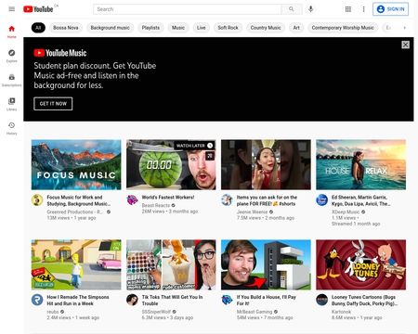The height and width of the screenshot is (334, 418).
Task: Open Jeenie Weenie channel name link
Action: (252, 212)
